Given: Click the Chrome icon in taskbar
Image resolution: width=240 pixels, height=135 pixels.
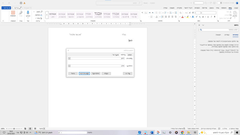Looking at the screenshot, I should (x=182, y=132).
